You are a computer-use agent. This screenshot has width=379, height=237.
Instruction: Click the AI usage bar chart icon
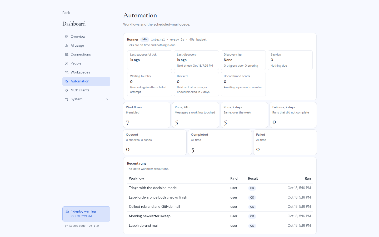[x=67, y=46]
